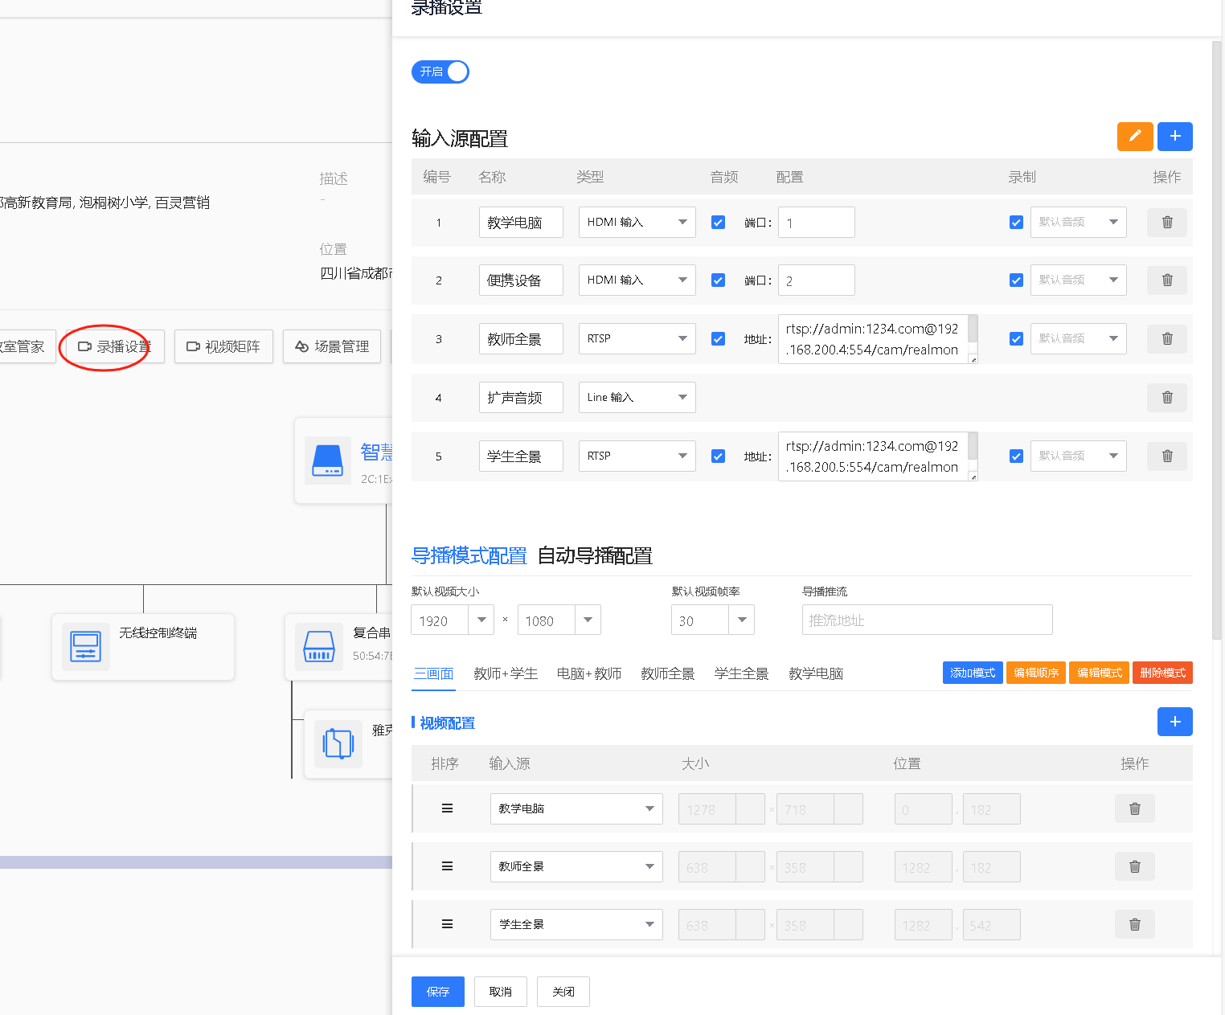Expand the default video frame rate dropdown
The height and width of the screenshot is (1015, 1225).
pyautogui.click(x=741, y=620)
